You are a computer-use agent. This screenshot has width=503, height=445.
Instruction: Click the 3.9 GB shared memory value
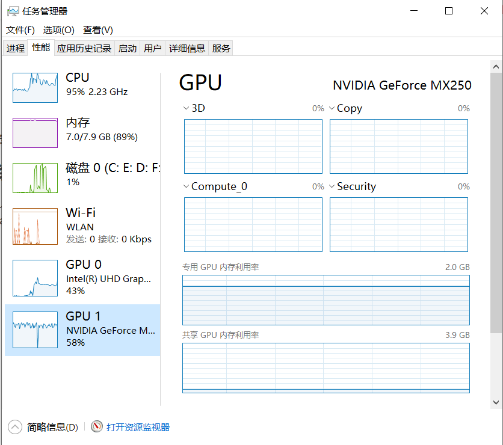[457, 335]
